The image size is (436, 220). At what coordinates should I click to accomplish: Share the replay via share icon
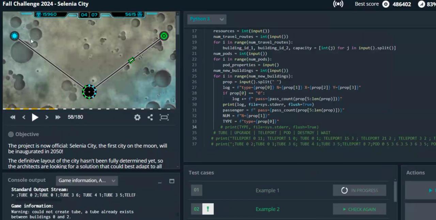point(150,117)
